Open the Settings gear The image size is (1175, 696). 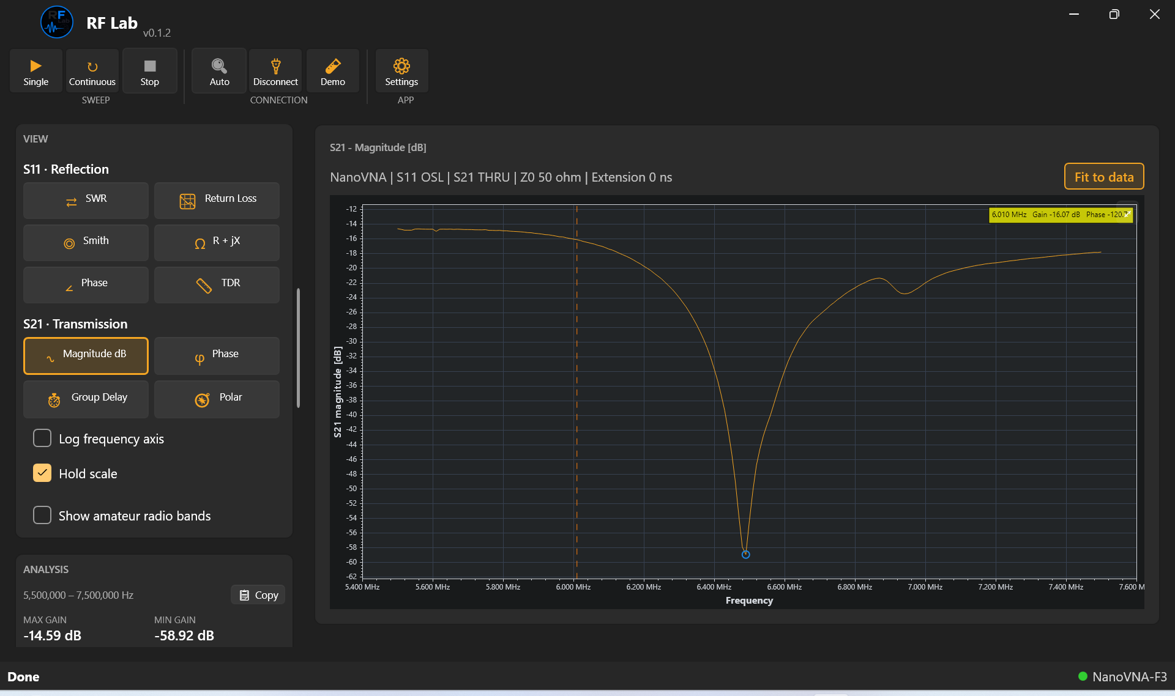click(x=401, y=72)
